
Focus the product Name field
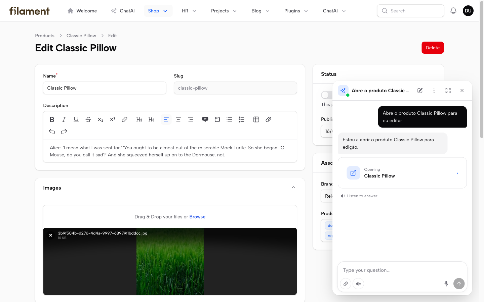pos(105,88)
